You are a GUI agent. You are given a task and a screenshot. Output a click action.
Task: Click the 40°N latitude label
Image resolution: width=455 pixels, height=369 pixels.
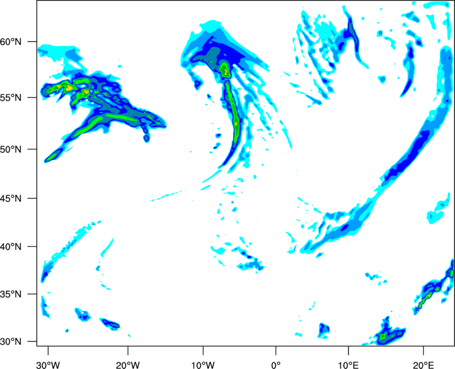pyautogui.click(x=11, y=246)
